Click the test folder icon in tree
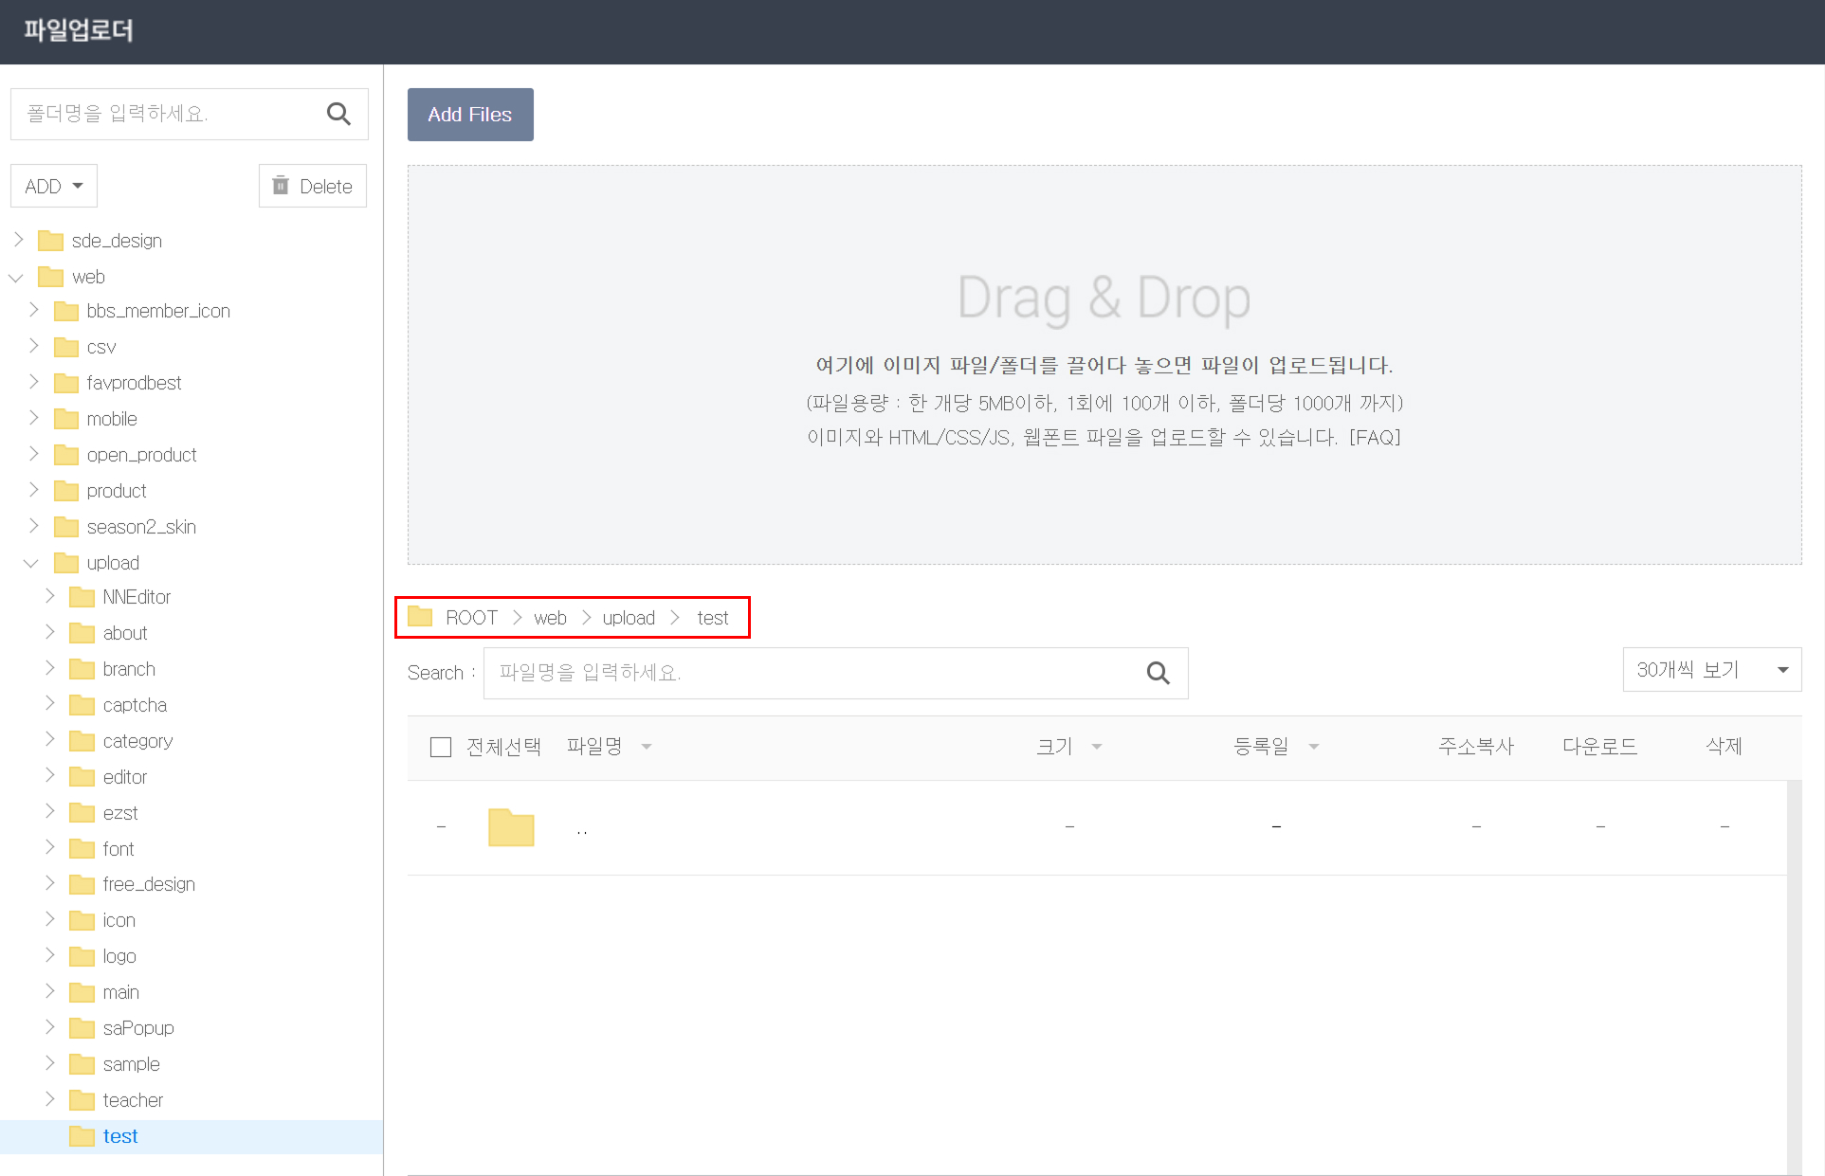Image resolution: width=1825 pixels, height=1176 pixels. pyautogui.click(x=82, y=1136)
